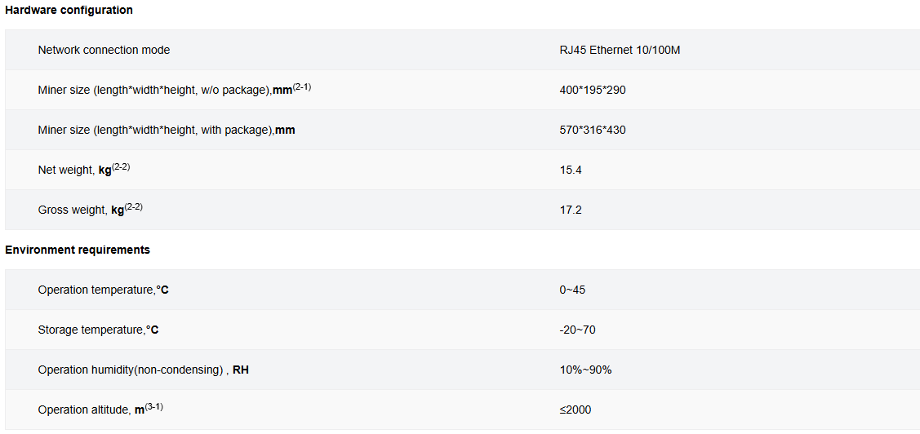Click the 17.2 gross weight value
Image resolution: width=920 pixels, height=434 pixels.
pos(571,210)
